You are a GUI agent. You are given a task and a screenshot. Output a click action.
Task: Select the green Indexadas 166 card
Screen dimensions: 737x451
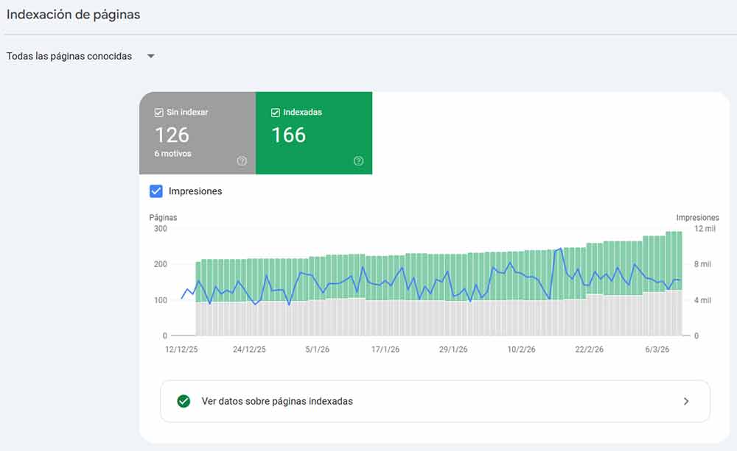point(314,133)
